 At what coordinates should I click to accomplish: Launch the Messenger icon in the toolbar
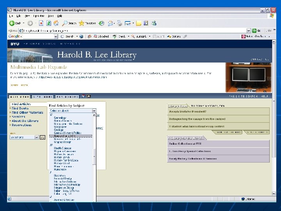coord(154,23)
